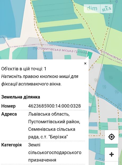Select the highlighted bright green parcel
Viewport: 122px width, 165px height.
[90, 54]
